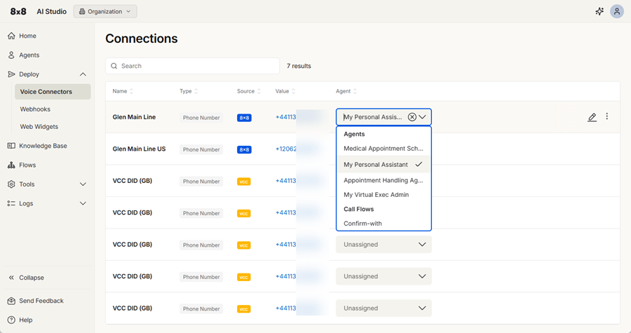This screenshot has width=631, height=333.
Task: Go to Home in sidebar
Action: (27, 36)
